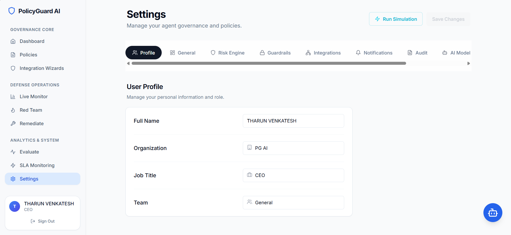Image resolution: width=511 pixels, height=235 pixels.
Task: Click the Live Monitor chart icon
Action: [x=13, y=97]
